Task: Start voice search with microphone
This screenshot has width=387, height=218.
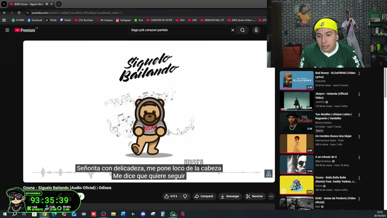Action: coord(256,30)
